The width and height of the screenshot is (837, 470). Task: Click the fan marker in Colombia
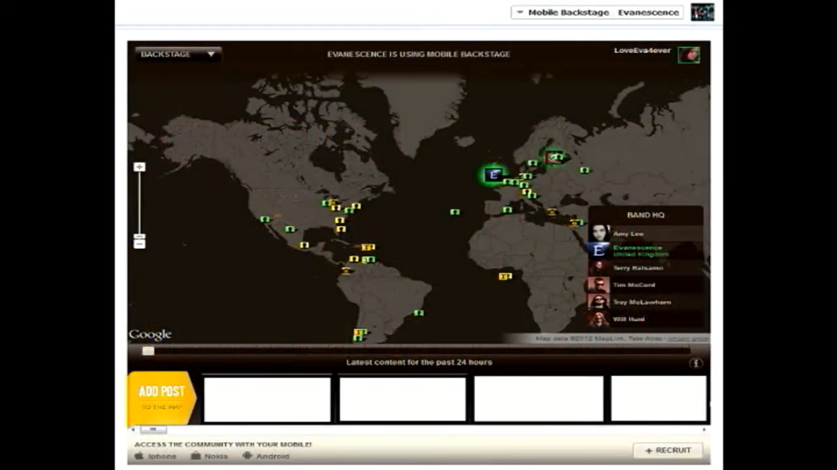(346, 270)
